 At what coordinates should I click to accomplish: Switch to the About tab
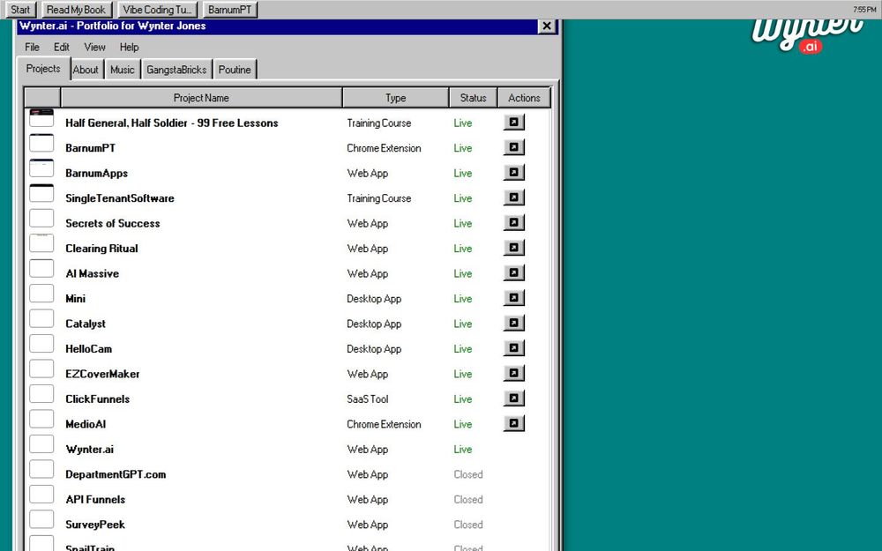click(x=86, y=70)
